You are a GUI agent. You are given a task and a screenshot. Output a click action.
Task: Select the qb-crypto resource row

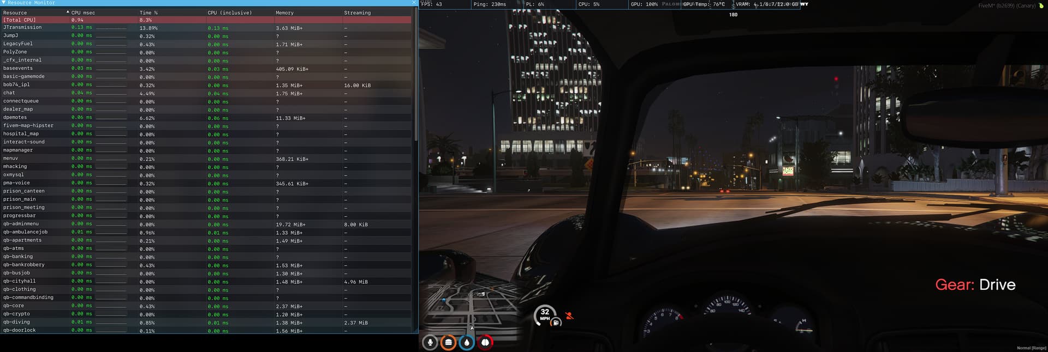206,314
